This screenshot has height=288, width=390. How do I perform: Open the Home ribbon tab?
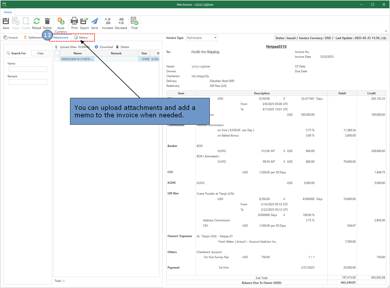[8, 12]
